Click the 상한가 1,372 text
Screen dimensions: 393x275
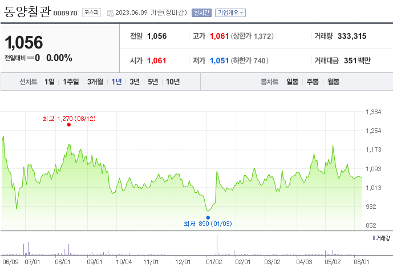(x=252, y=36)
